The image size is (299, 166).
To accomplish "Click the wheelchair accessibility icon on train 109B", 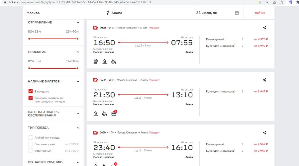I will tap(114, 61).
